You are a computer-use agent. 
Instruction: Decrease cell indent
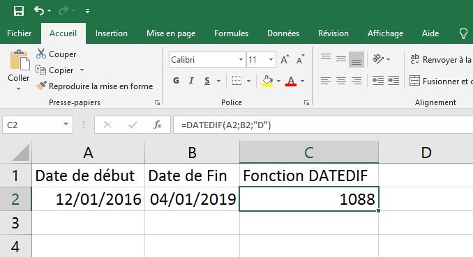coord(378,81)
